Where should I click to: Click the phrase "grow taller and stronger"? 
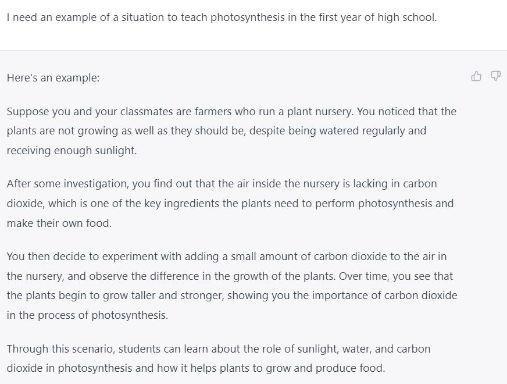coord(165,296)
